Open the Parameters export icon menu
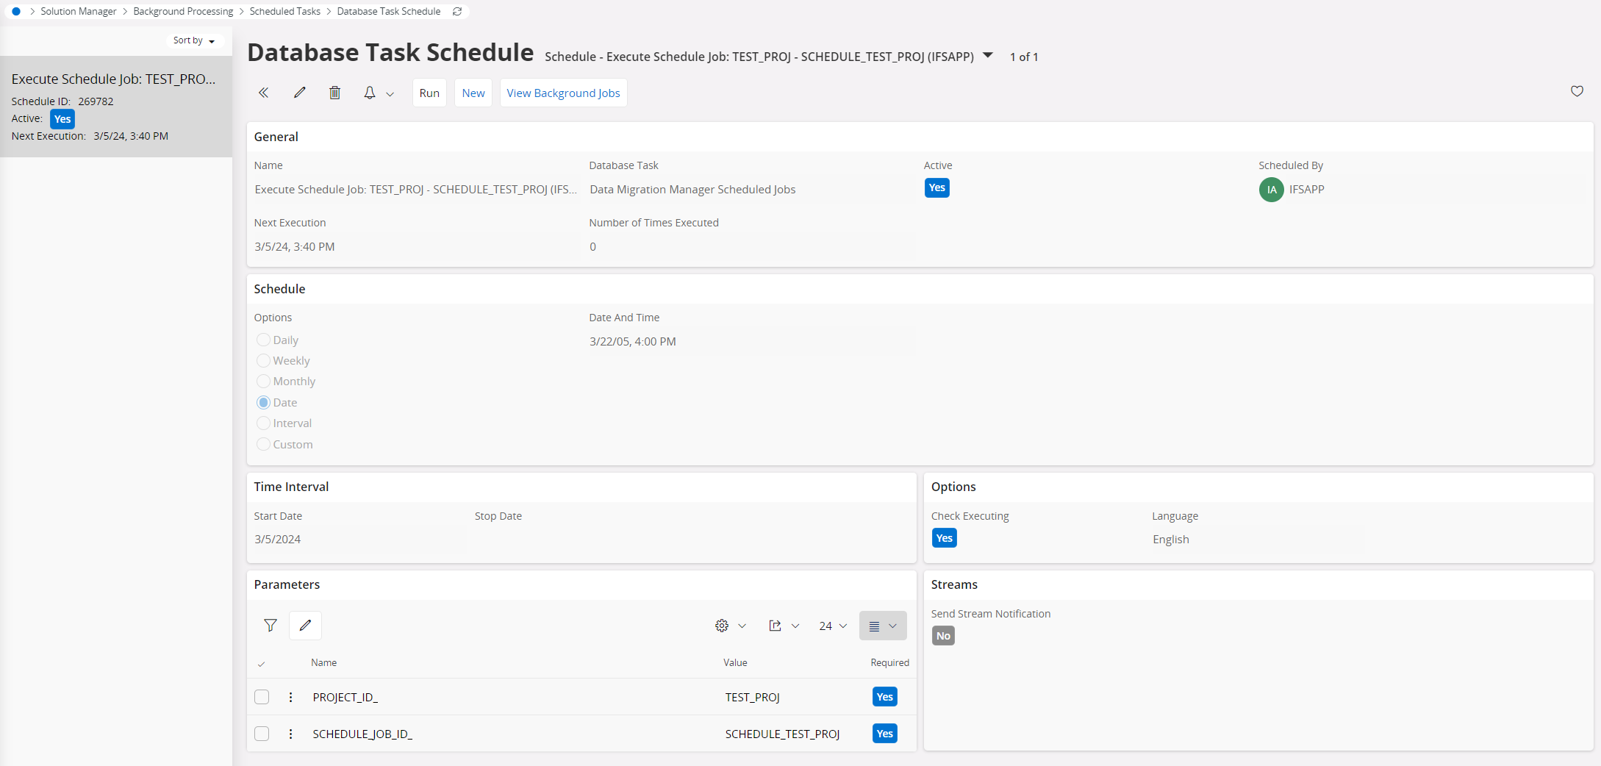 point(775,626)
